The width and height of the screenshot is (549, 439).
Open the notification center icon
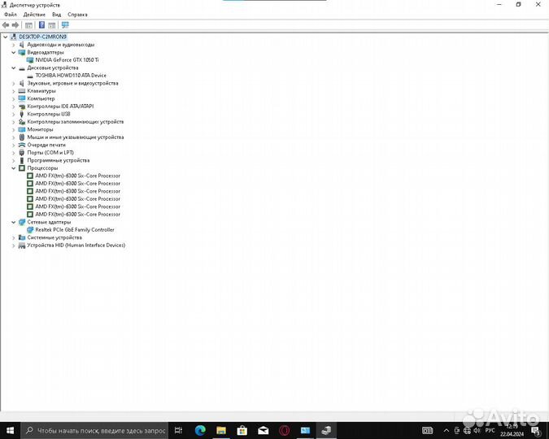click(x=536, y=431)
